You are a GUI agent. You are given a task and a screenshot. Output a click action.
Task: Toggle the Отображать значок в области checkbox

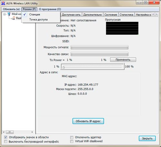[x=5, y=137]
